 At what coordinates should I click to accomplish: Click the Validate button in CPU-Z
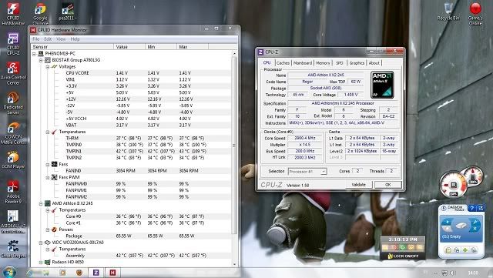coord(358,185)
